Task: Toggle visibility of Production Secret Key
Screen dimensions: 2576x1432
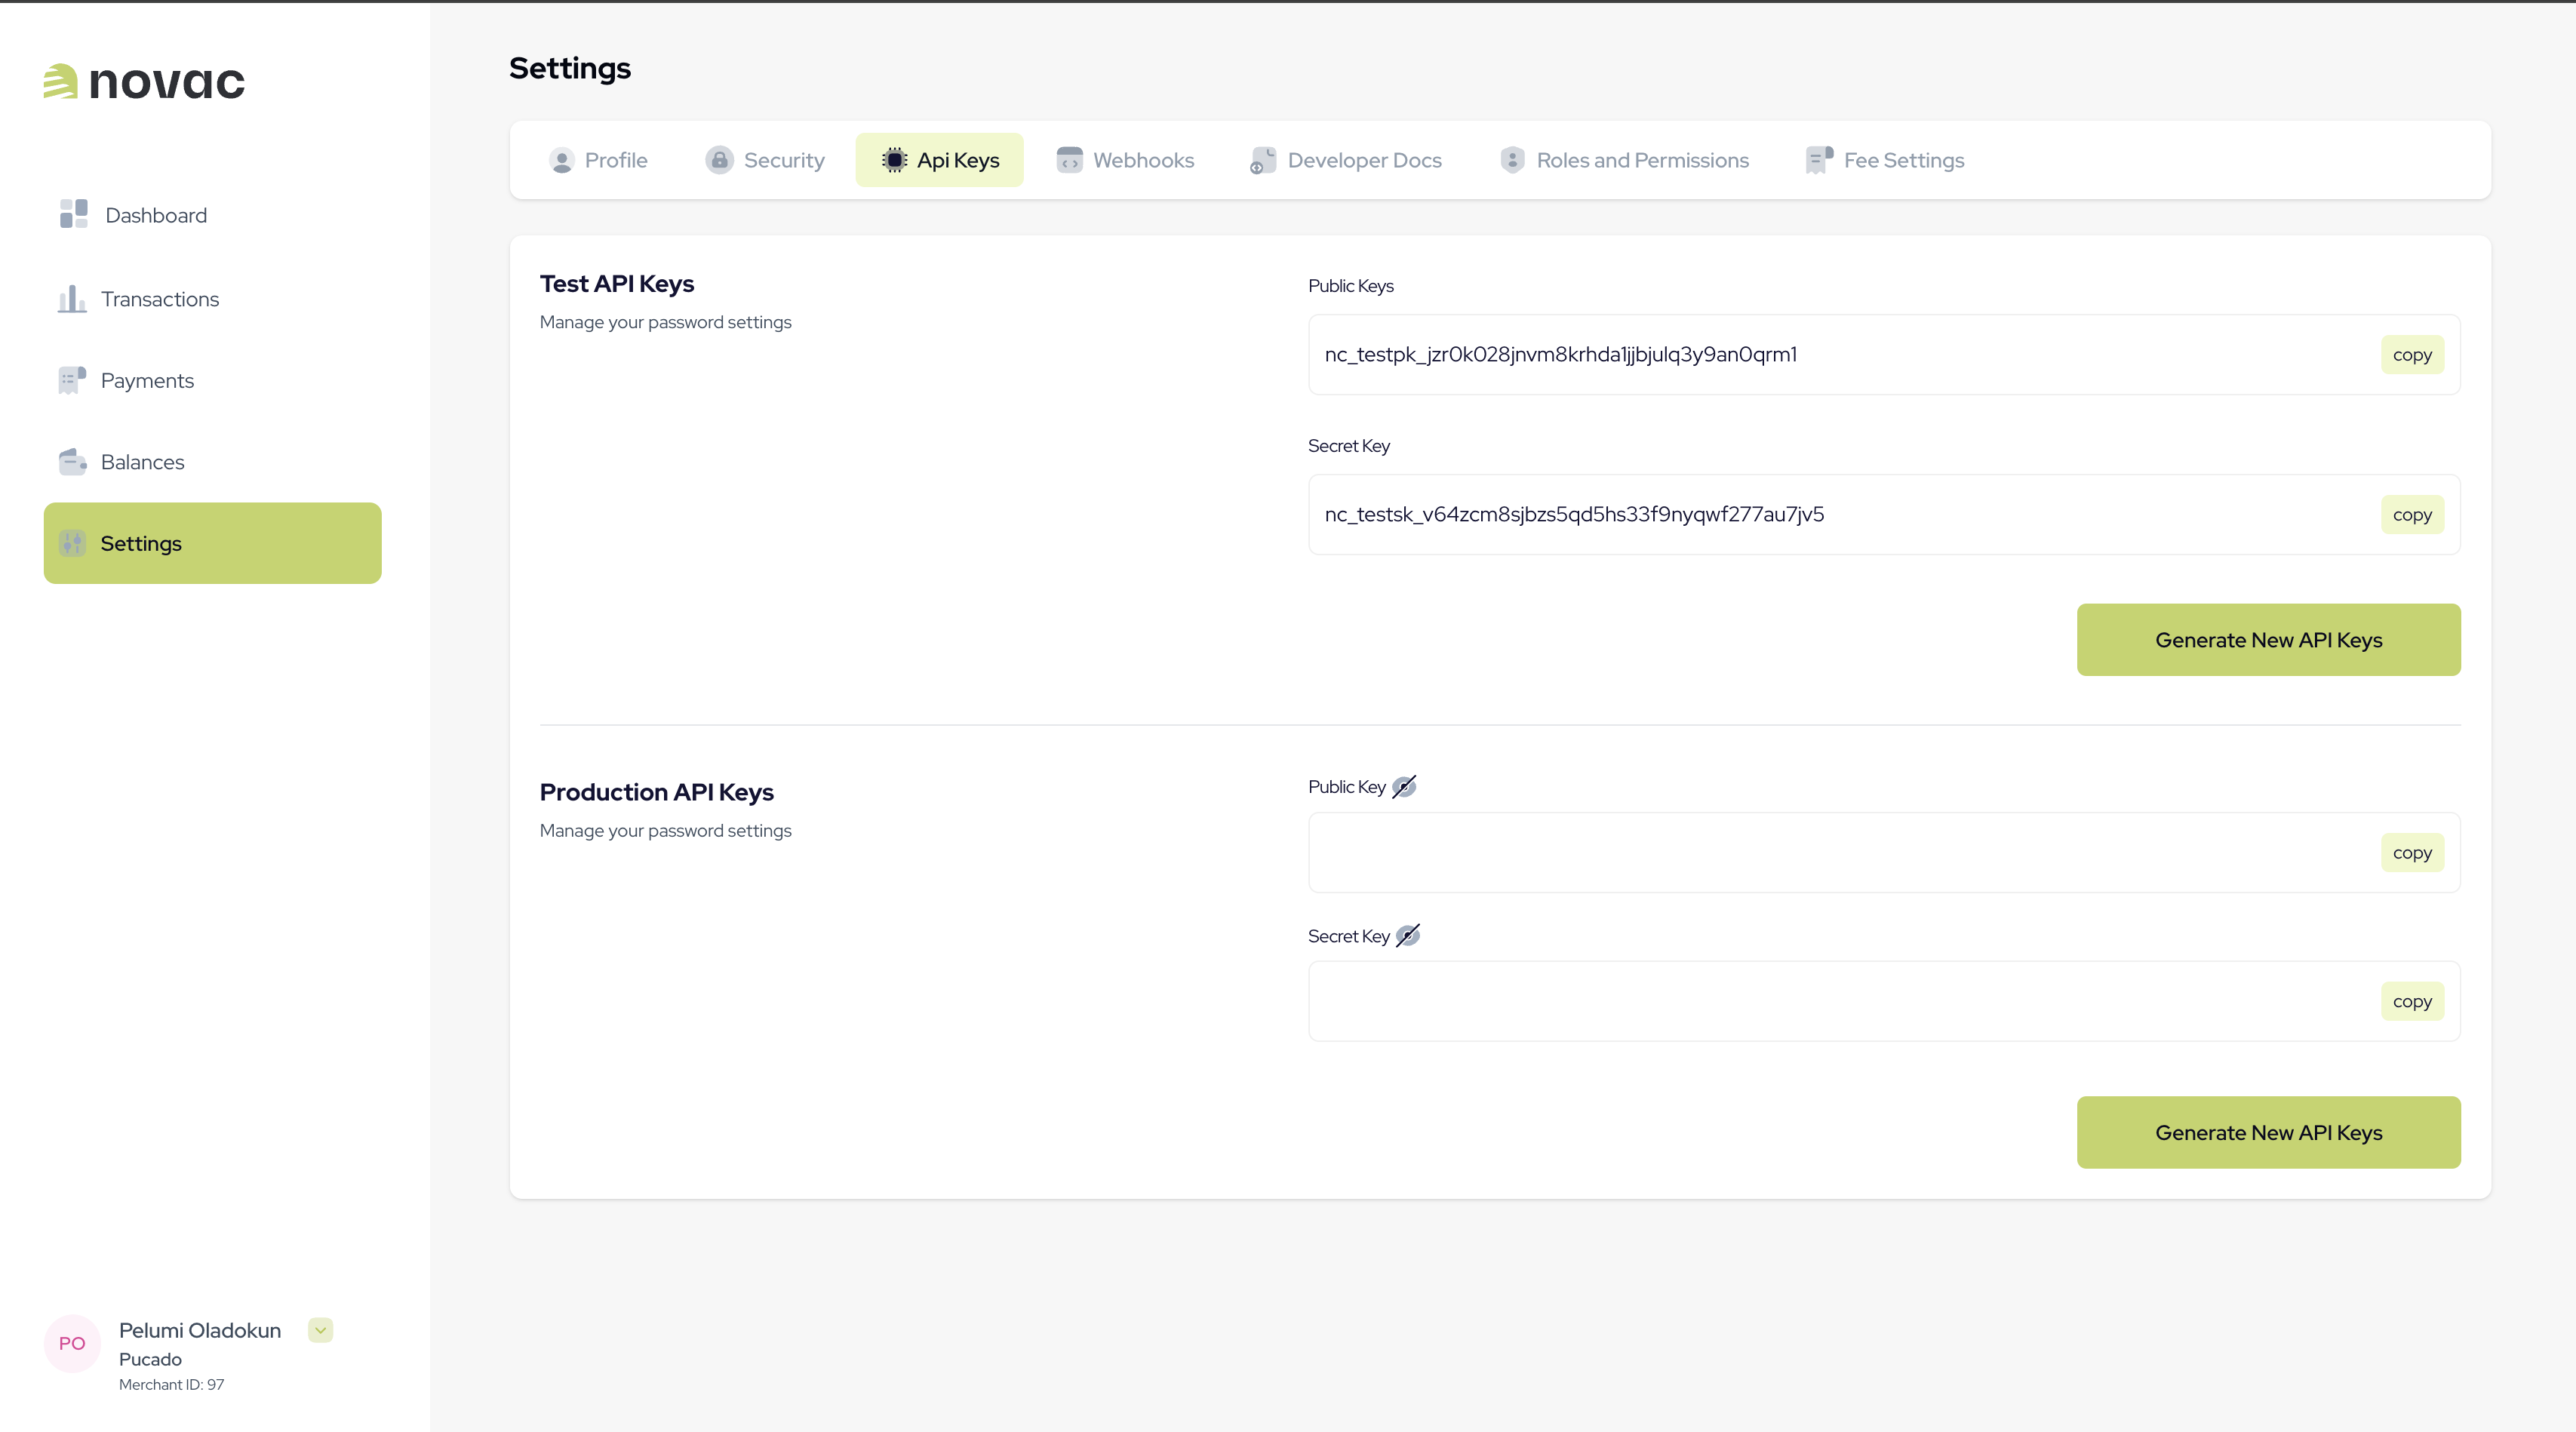Action: coord(1408,936)
